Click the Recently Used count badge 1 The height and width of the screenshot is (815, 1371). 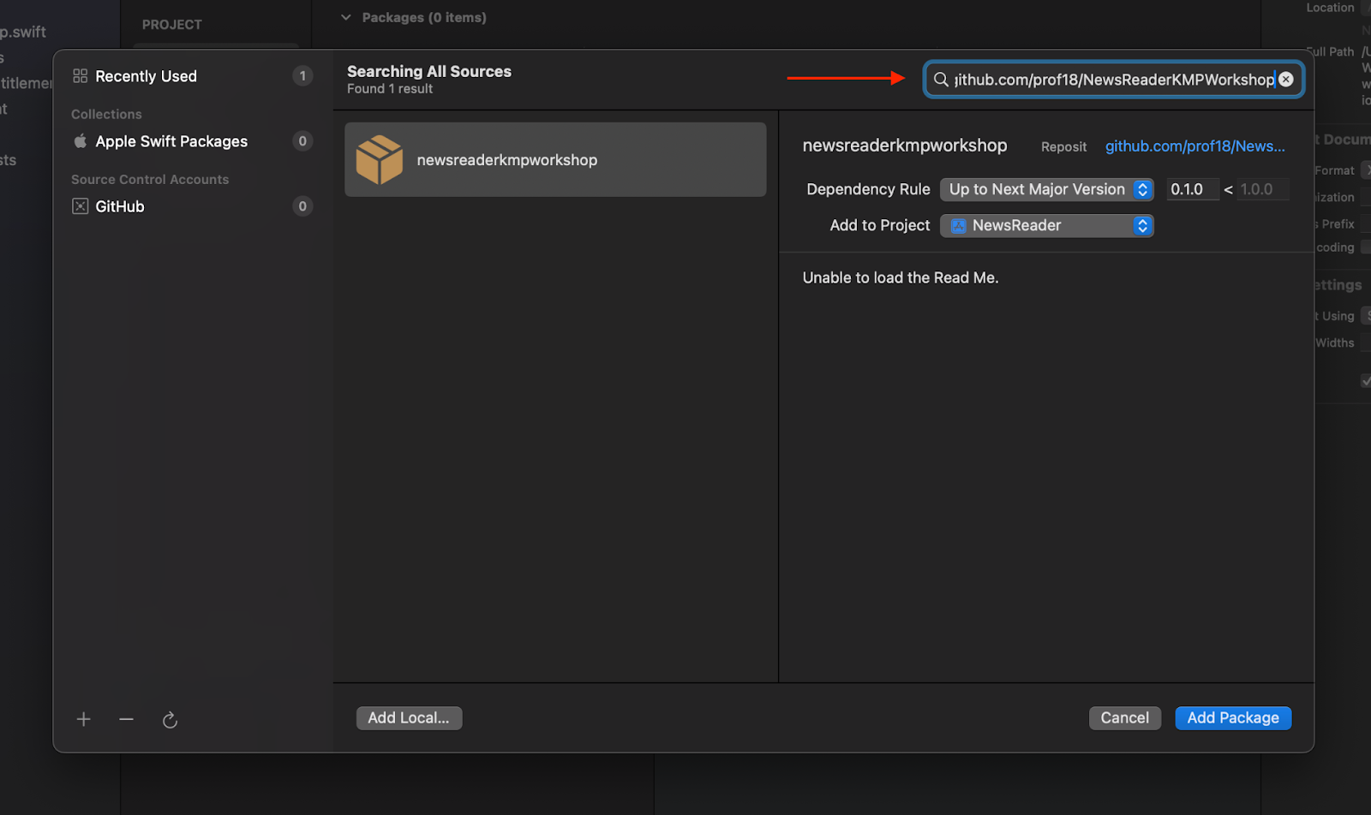coord(302,76)
